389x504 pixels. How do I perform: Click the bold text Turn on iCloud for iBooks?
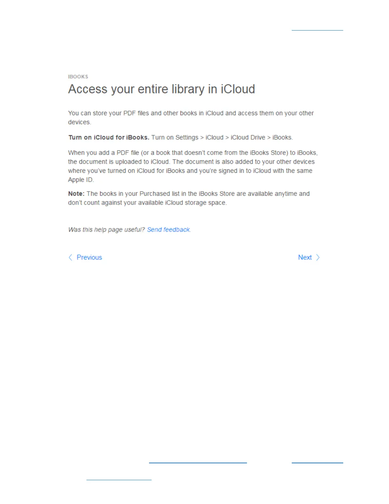click(109, 137)
